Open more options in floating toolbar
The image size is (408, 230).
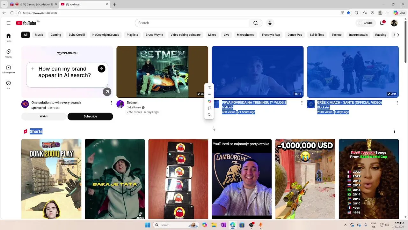(x=209, y=94)
